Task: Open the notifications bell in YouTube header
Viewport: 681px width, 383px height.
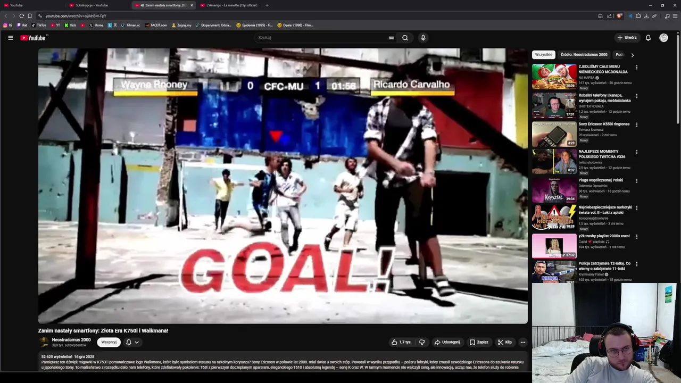Action: coord(648,38)
